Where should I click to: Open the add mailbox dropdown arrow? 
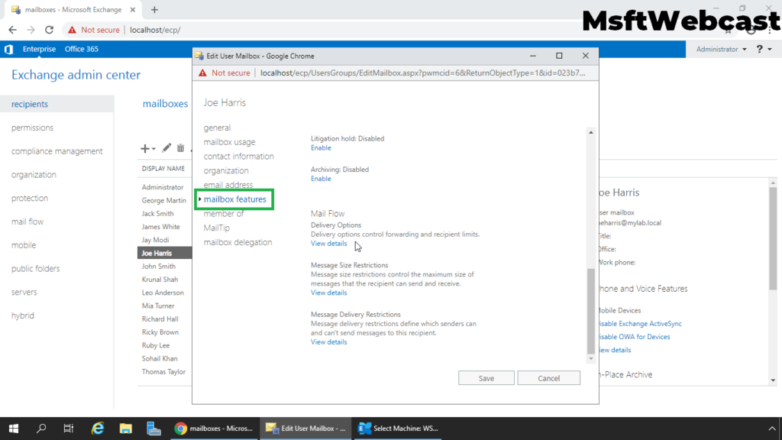coord(153,149)
